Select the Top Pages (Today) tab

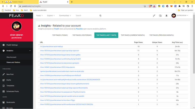[60, 35]
